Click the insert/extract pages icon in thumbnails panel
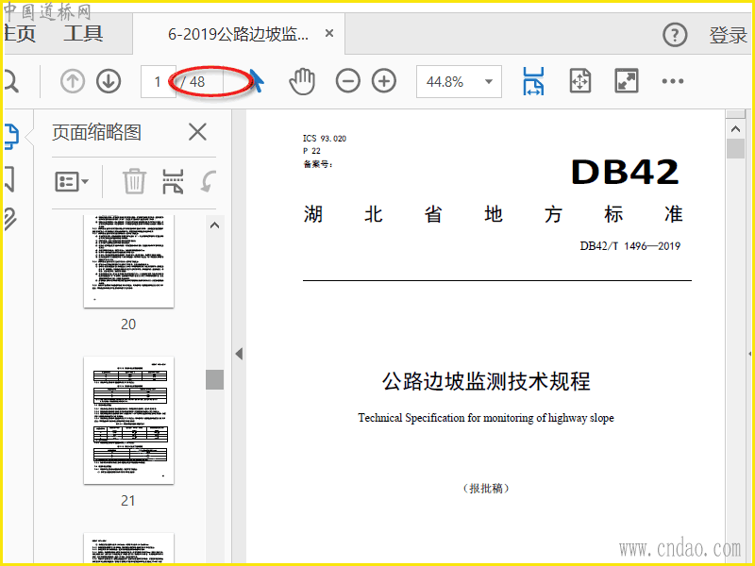Screen dimensions: 755x566 [173, 181]
